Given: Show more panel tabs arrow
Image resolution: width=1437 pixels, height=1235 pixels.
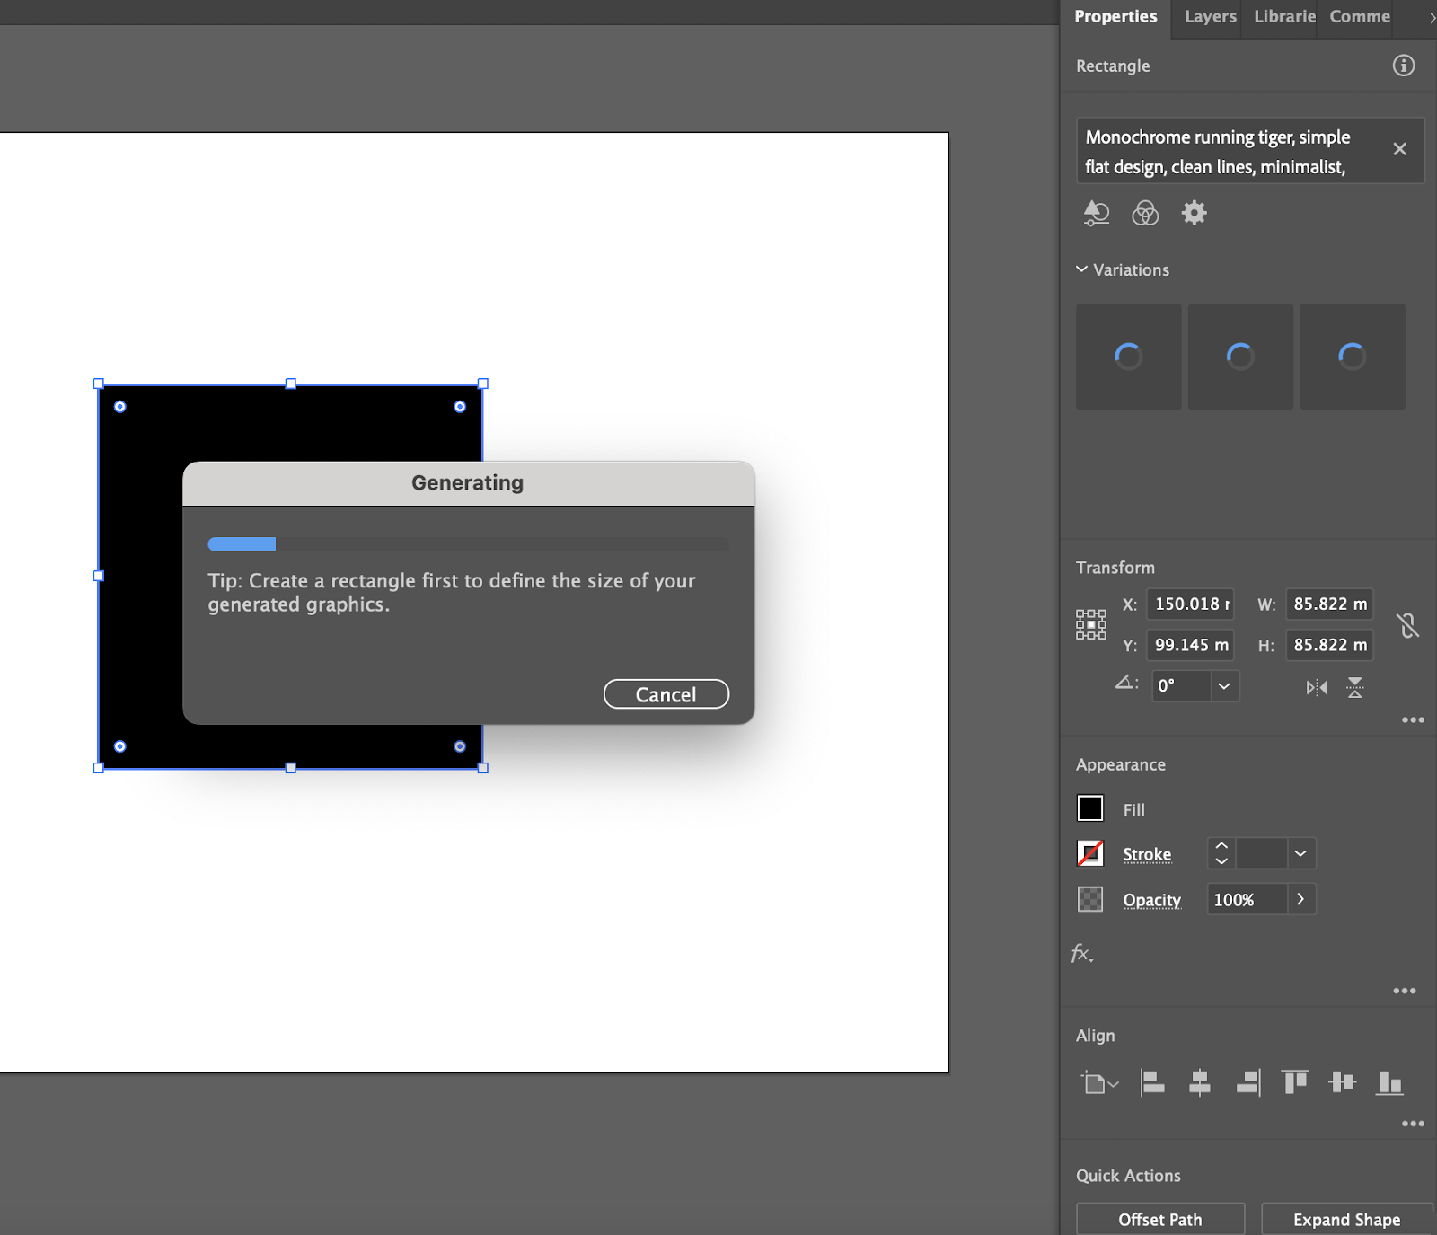Looking at the screenshot, I should click(x=1432, y=17).
